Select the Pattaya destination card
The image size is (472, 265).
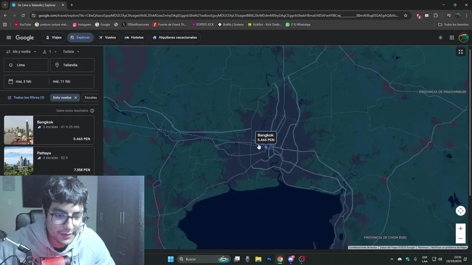point(49,161)
